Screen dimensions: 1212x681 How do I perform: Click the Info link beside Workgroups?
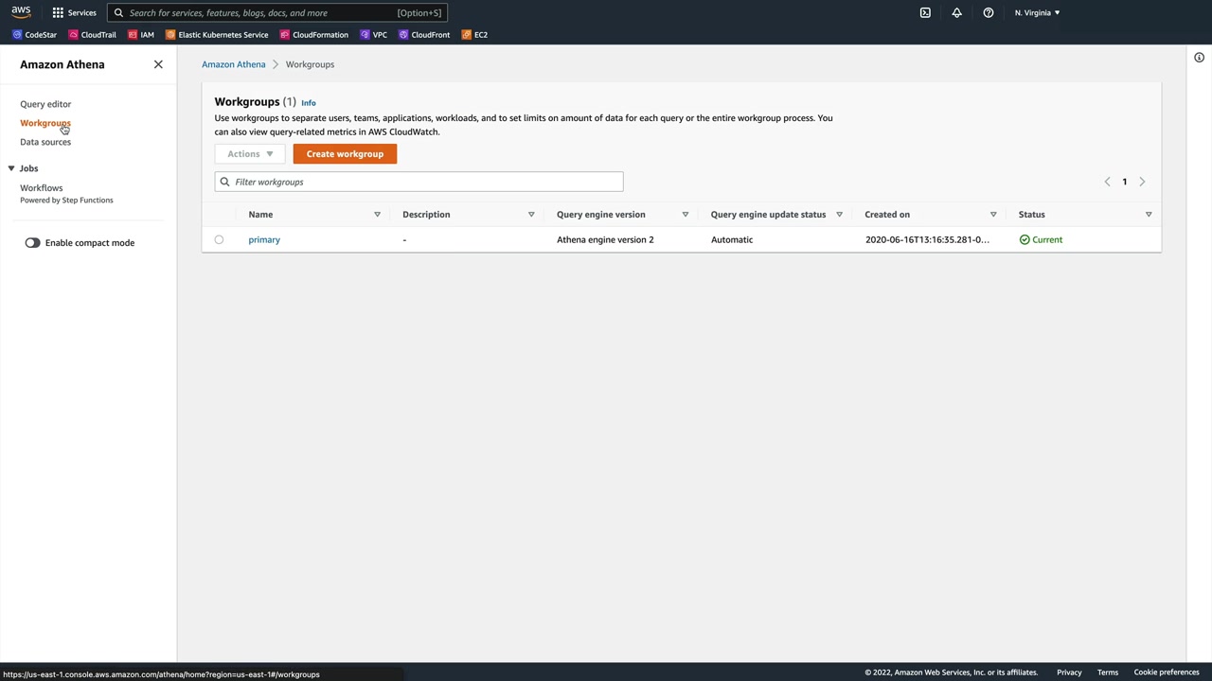point(309,103)
